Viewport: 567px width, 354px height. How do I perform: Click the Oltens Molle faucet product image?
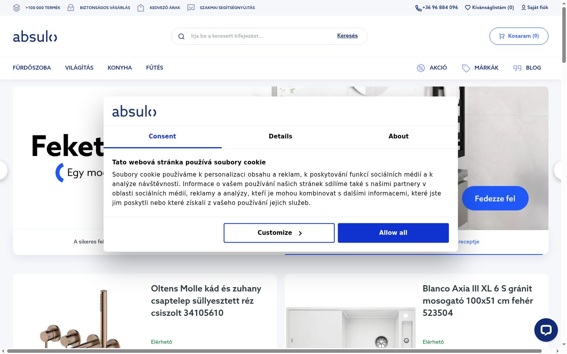pos(80,319)
